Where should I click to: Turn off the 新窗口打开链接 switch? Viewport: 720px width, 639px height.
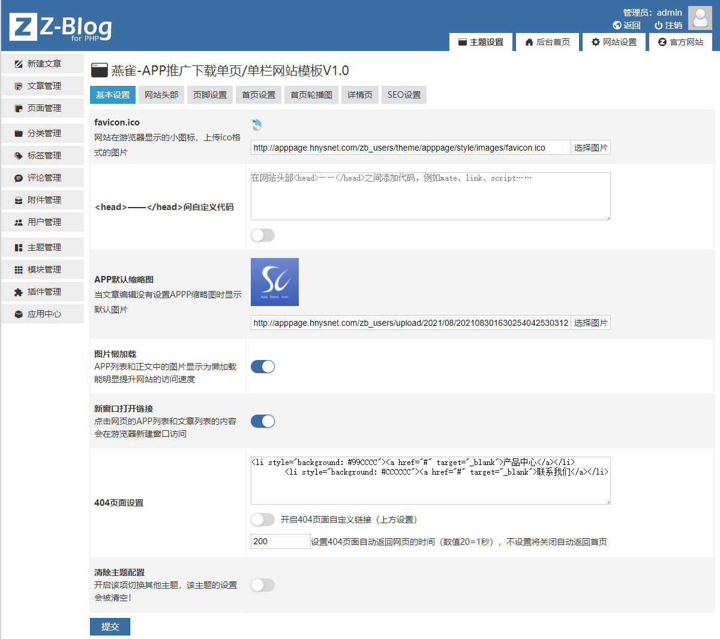point(262,421)
